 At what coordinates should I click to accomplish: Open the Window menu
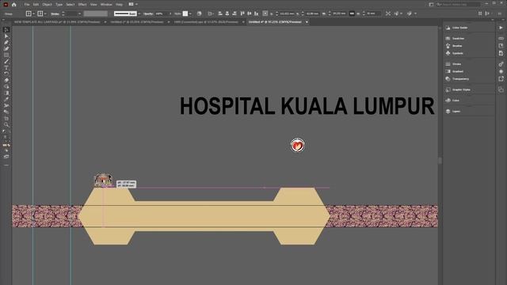point(106,5)
